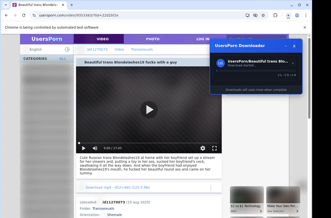Open the Transsexuals breadcrumb link

142,49
